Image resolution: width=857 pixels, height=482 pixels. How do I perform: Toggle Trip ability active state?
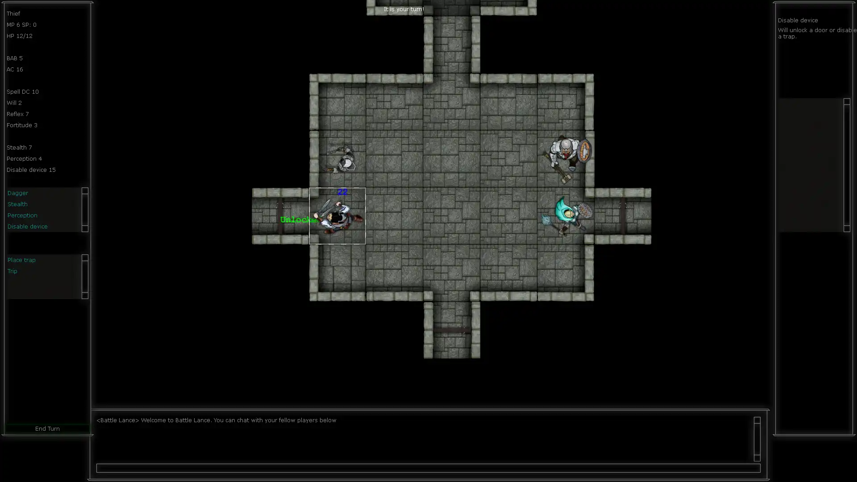pyautogui.click(x=12, y=271)
